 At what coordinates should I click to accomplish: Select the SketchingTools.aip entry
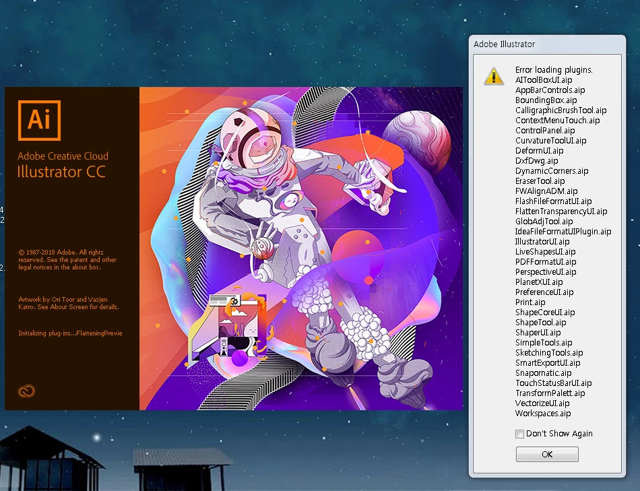549,353
